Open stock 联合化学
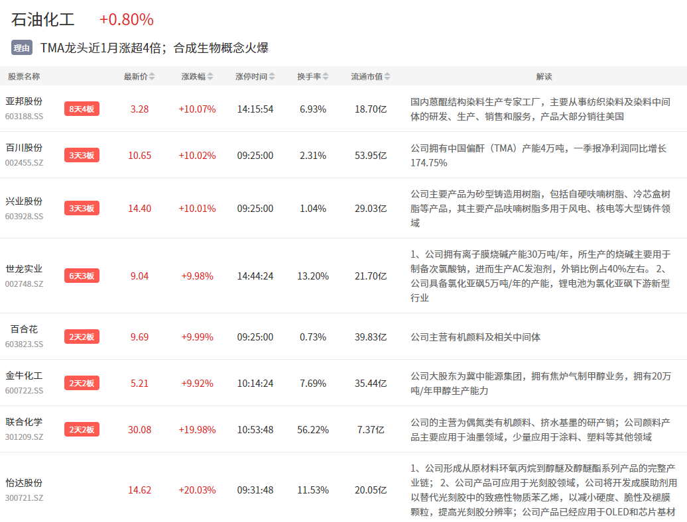Image resolution: width=687 pixels, height=522 pixels. pos(24,422)
